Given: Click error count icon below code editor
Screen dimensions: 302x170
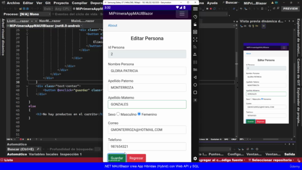Looking at the screenshot, I should click(x=22, y=139).
